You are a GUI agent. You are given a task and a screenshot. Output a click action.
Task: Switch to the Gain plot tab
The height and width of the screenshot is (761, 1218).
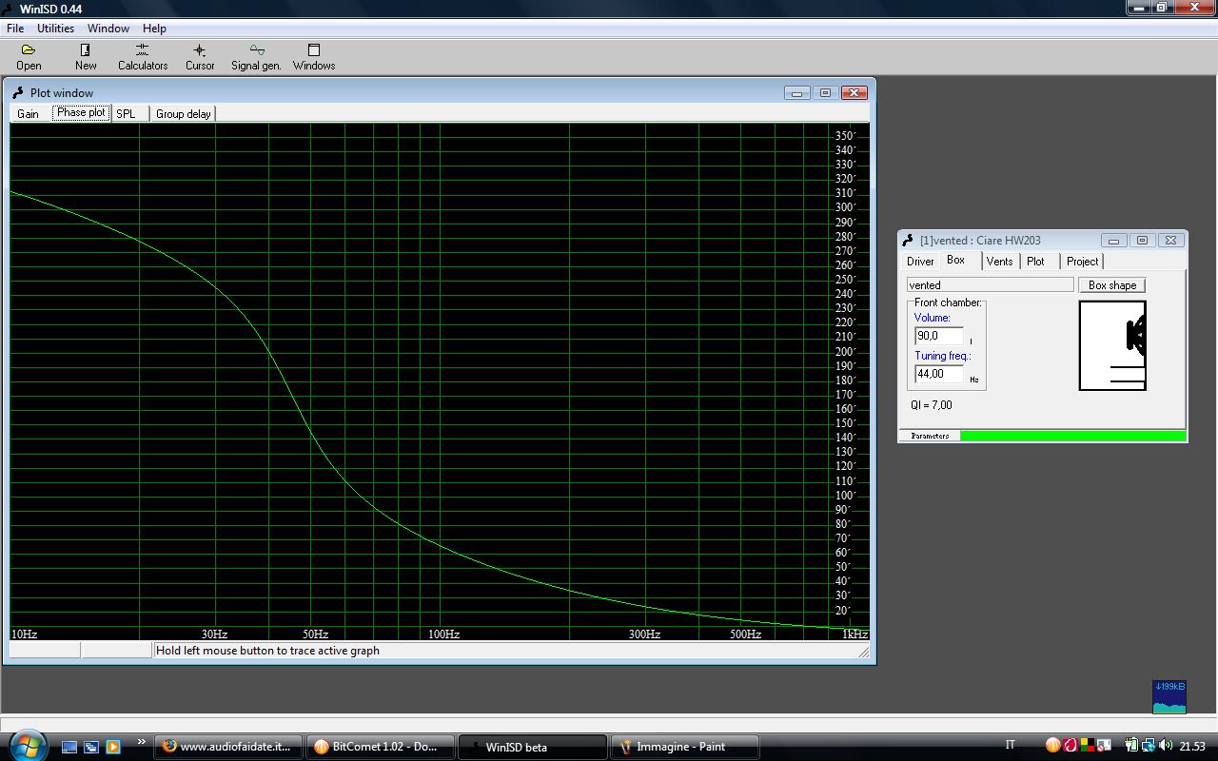click(28, 114)
